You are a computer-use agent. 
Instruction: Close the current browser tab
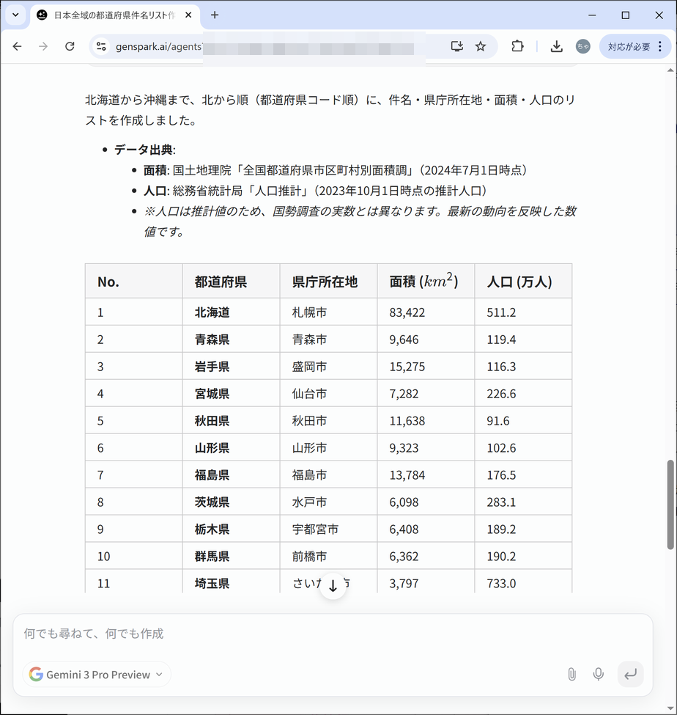188,15
